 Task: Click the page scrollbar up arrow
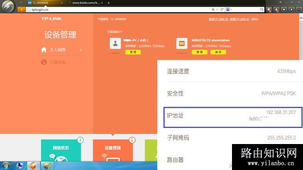[301, 18]
